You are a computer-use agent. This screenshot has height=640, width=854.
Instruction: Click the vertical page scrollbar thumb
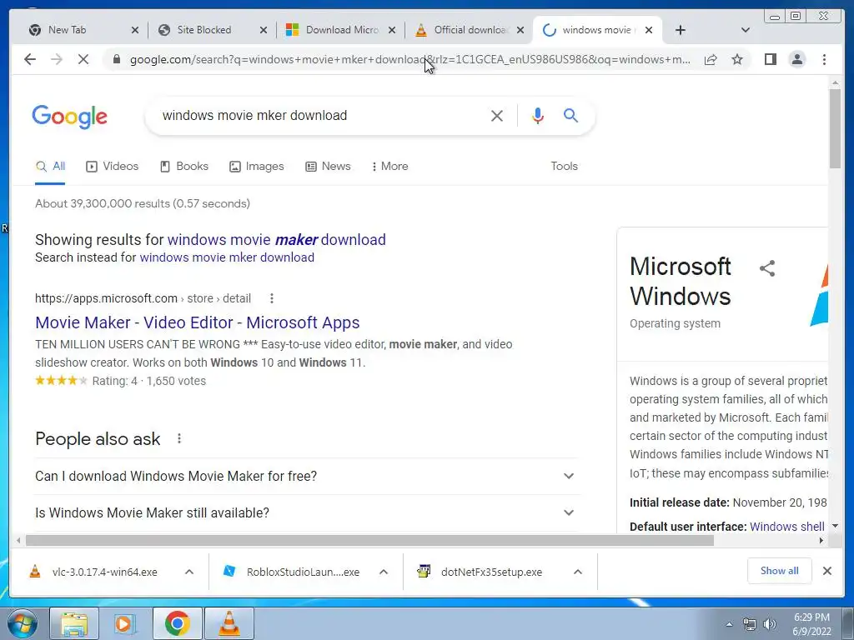tap(835, 128)
